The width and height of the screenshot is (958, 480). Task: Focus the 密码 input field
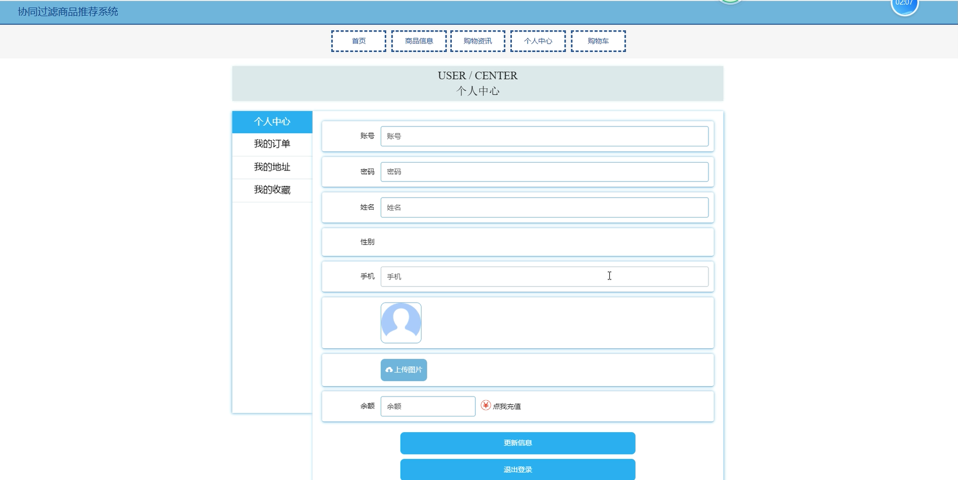pyautogui.click(x=545, y=171)
